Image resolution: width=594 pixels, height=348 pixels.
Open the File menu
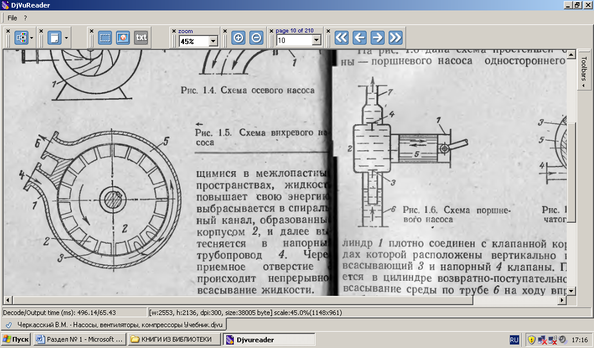[x=12, y=18]
